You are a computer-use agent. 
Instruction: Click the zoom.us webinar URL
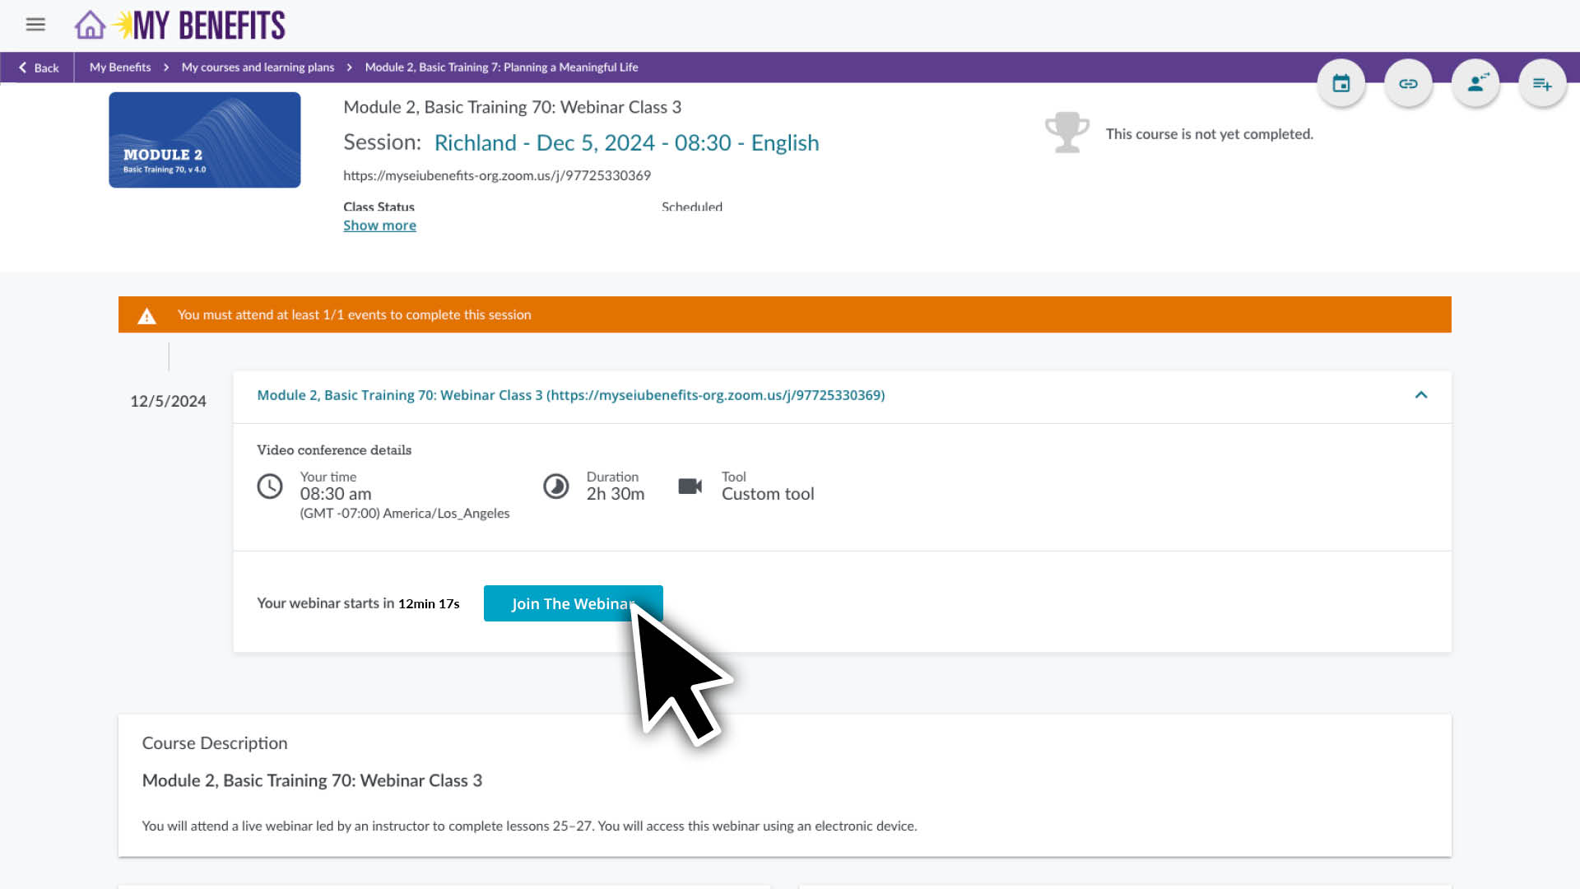click(x=497, y=175)
